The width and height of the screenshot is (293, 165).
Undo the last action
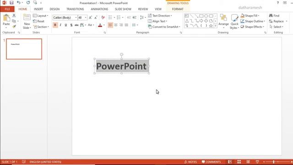[x=18, y=3]
